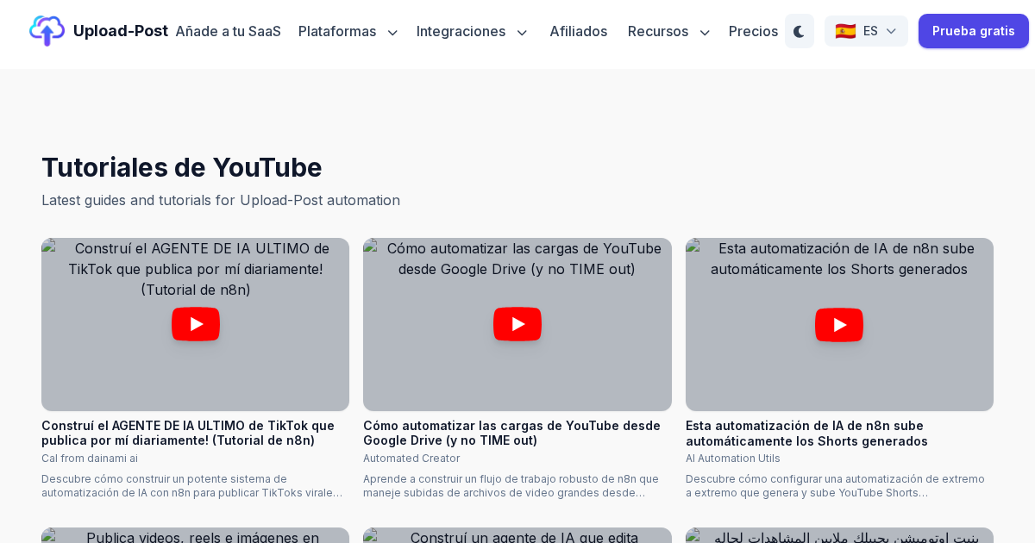Image resolution: width=1035 pixels, height=543 pixels.
Task: Expand the Recursos menu chevron
Action: coord(705,32)
